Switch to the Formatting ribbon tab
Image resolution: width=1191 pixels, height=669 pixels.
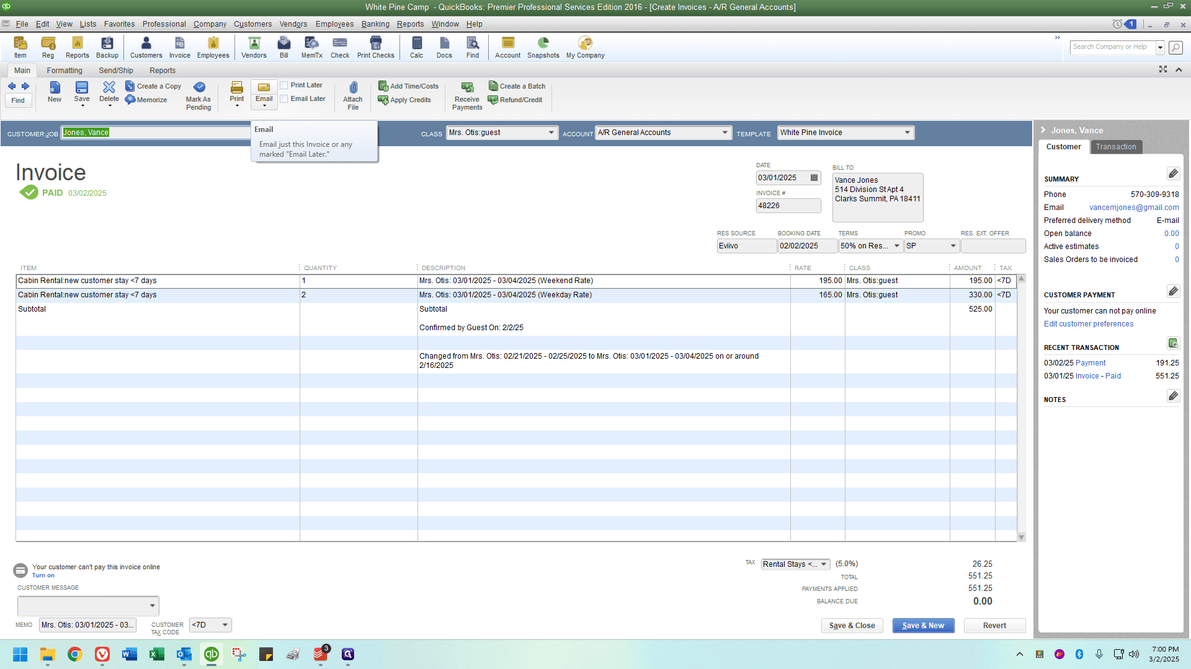(65, 71)
